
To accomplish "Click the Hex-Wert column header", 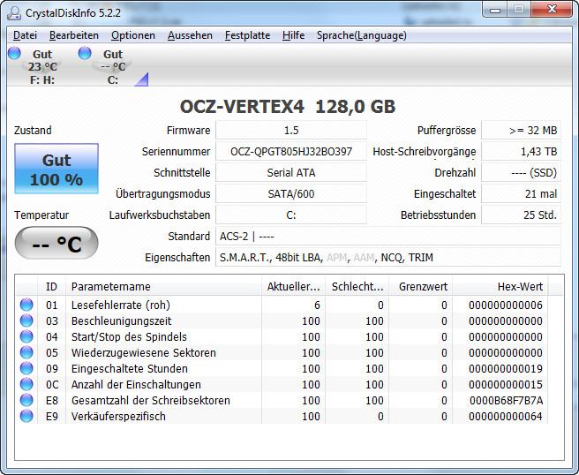I will coord(500,287).
